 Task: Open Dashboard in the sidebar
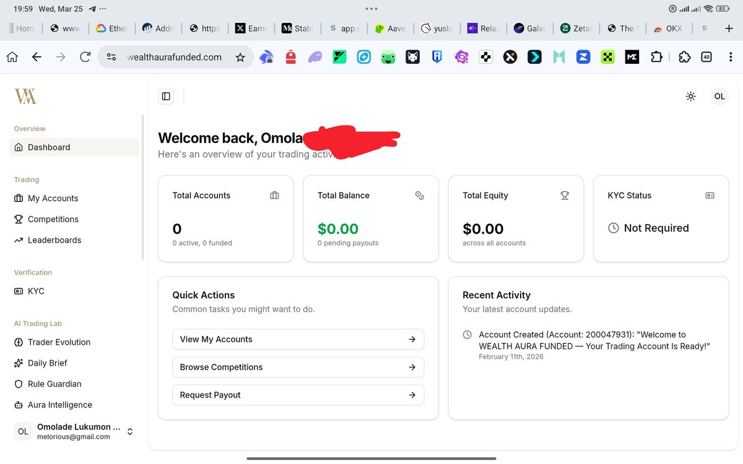click(x=74, y=147)
